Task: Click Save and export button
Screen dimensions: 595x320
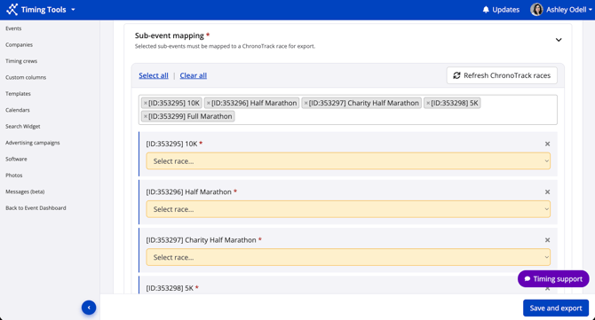Action: pyautogui.click(x=556, y=308)
